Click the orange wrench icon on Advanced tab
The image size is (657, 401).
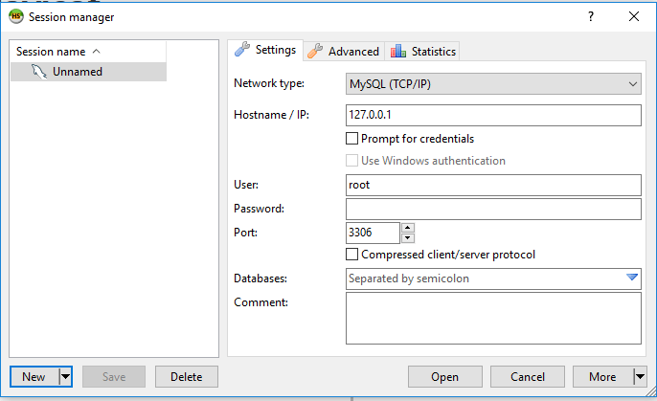click(x=315, y=51)
